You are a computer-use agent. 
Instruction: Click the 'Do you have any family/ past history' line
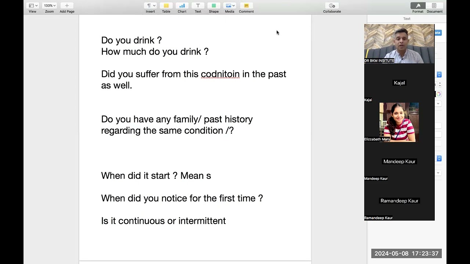pyautogui.click(x=177, y=119)
